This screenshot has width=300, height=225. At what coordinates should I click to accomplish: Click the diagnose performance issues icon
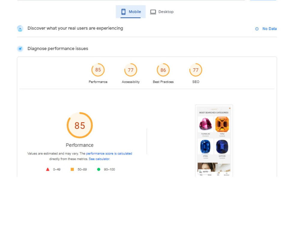tap(20, 49)
